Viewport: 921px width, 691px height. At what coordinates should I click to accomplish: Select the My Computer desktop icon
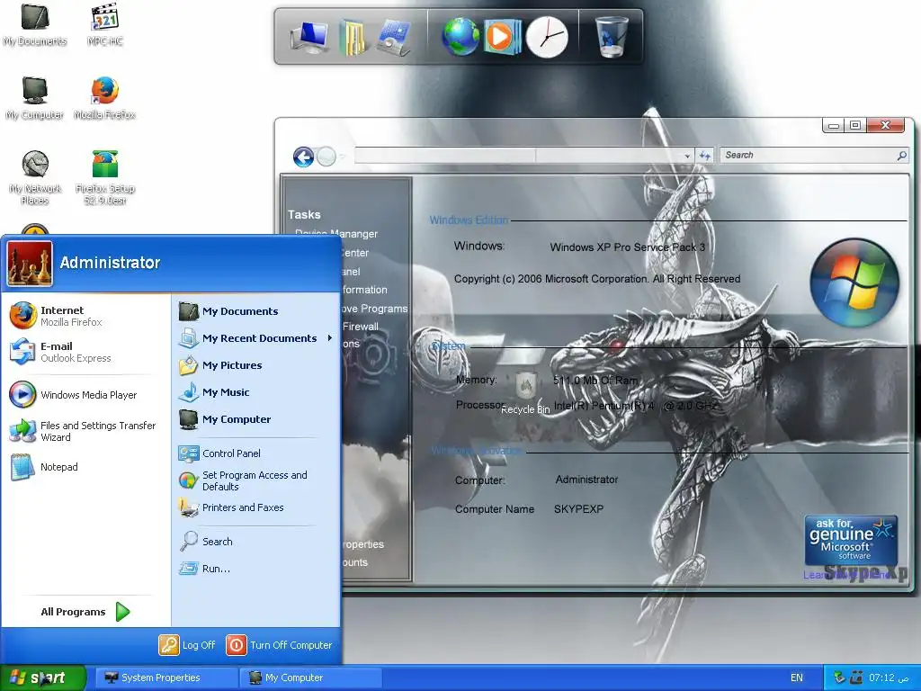[35, 98]
